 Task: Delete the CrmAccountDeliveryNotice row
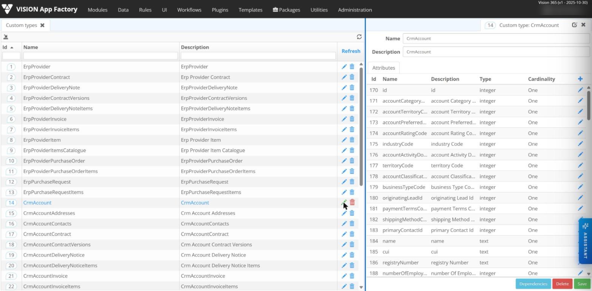pyautogui.click(x=352, y=255)
